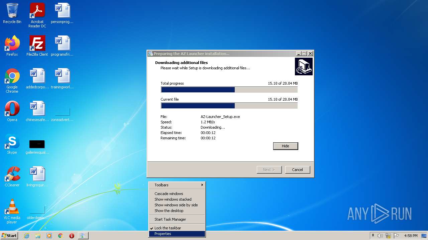Screen dimensions: 428x240
Task: Show hidden tray icons arrow
Action: point(373,236)
